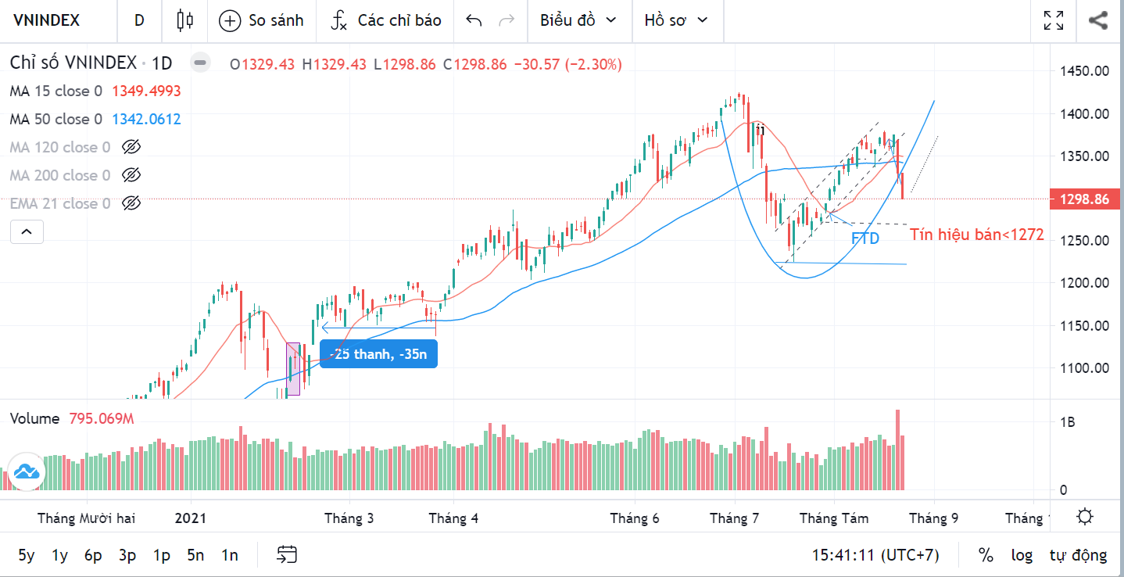
Task: Open the go-to-date calendar icon
Action: pyautogui.click(x=287, y=555)
